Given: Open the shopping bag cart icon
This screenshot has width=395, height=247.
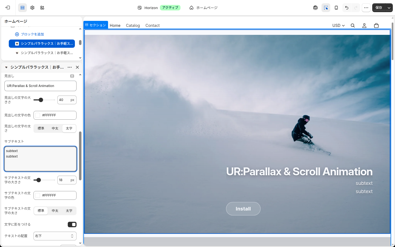Looking at the screenshot, I should click(x=376, y=26).
